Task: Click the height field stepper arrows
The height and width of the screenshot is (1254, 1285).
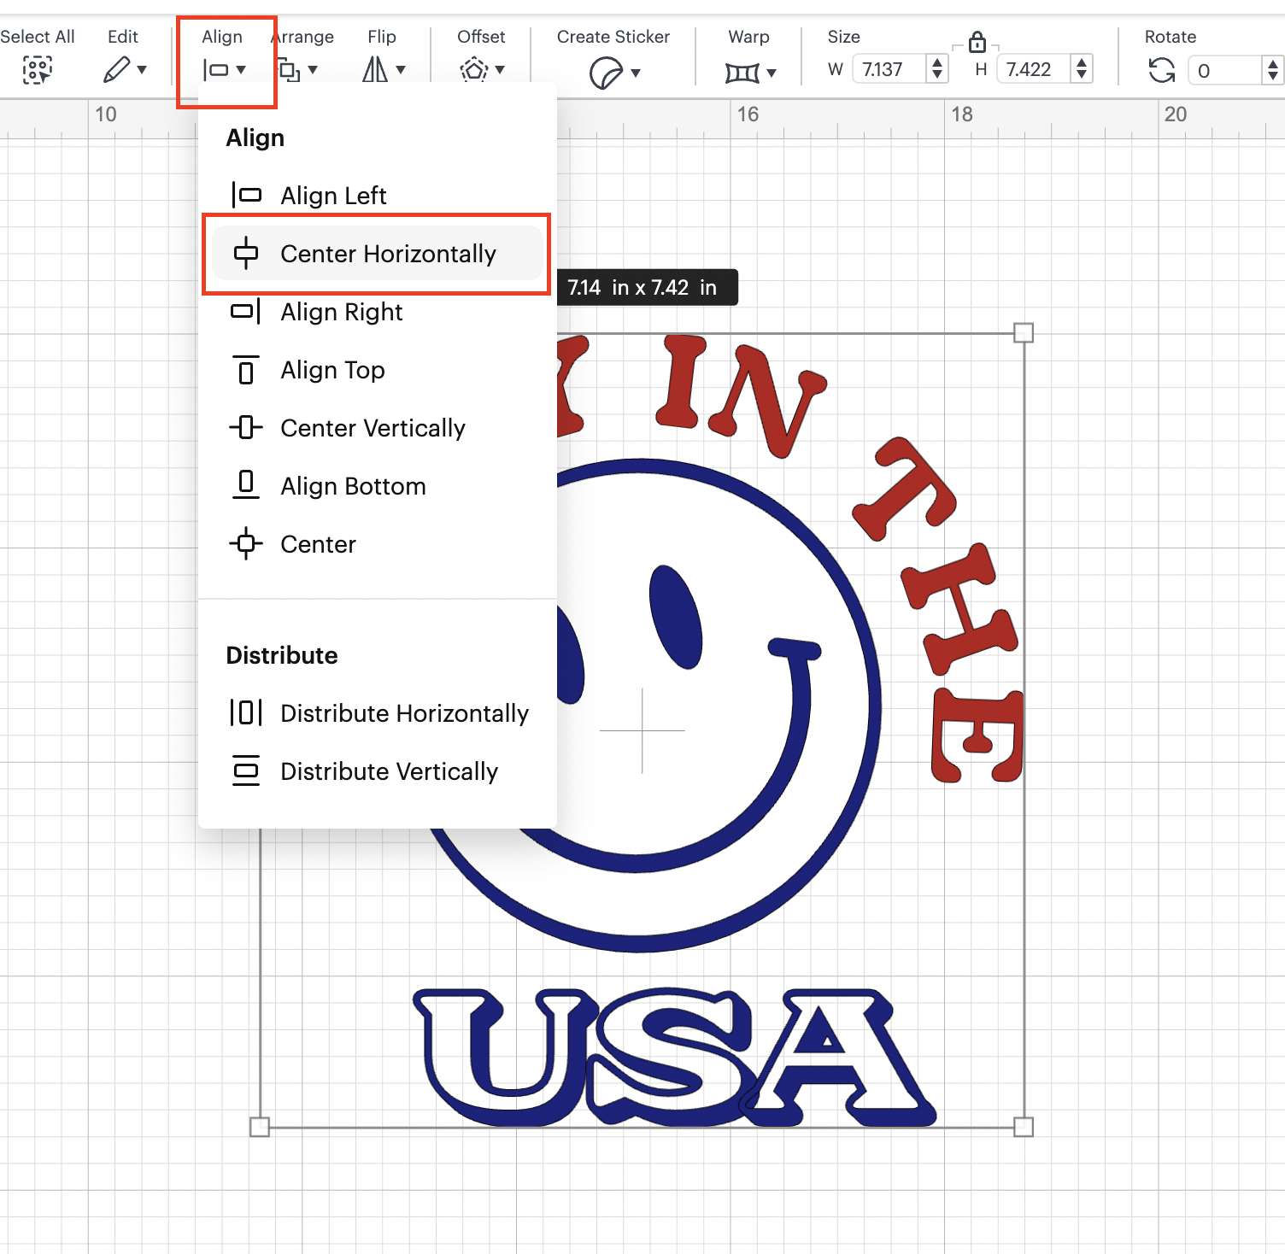Action: (1082, 69)
